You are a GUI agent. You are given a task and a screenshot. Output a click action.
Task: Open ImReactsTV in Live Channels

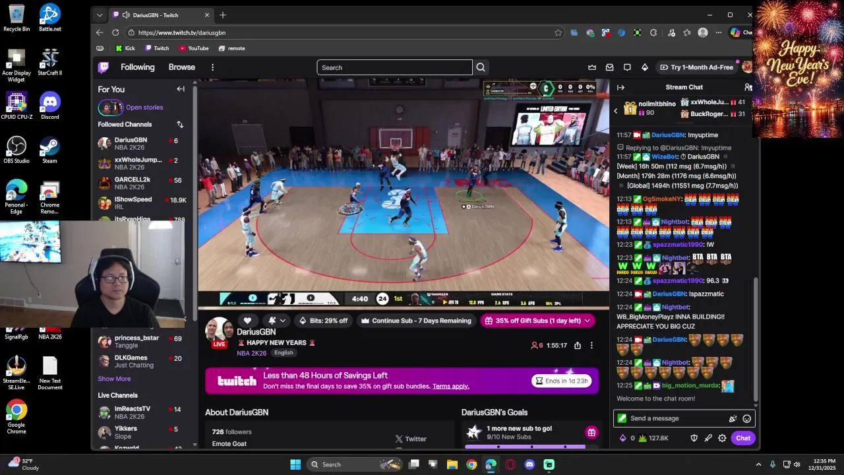coord(142,412)
